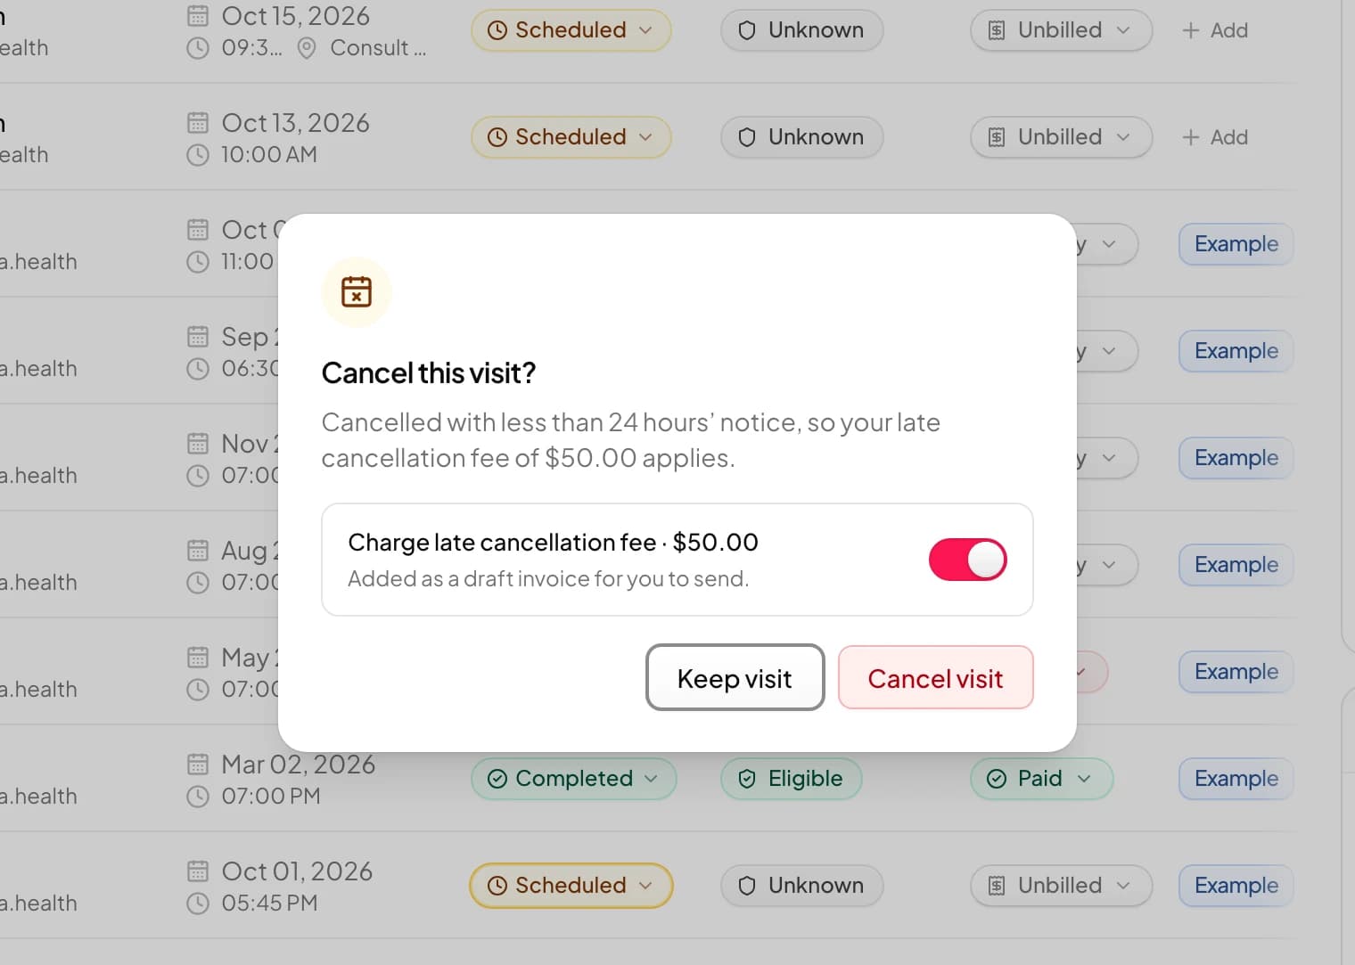The image size is (1355, 965).
Task: Click the clock icon beside 10:00 AM
Action: coord(198,155)
